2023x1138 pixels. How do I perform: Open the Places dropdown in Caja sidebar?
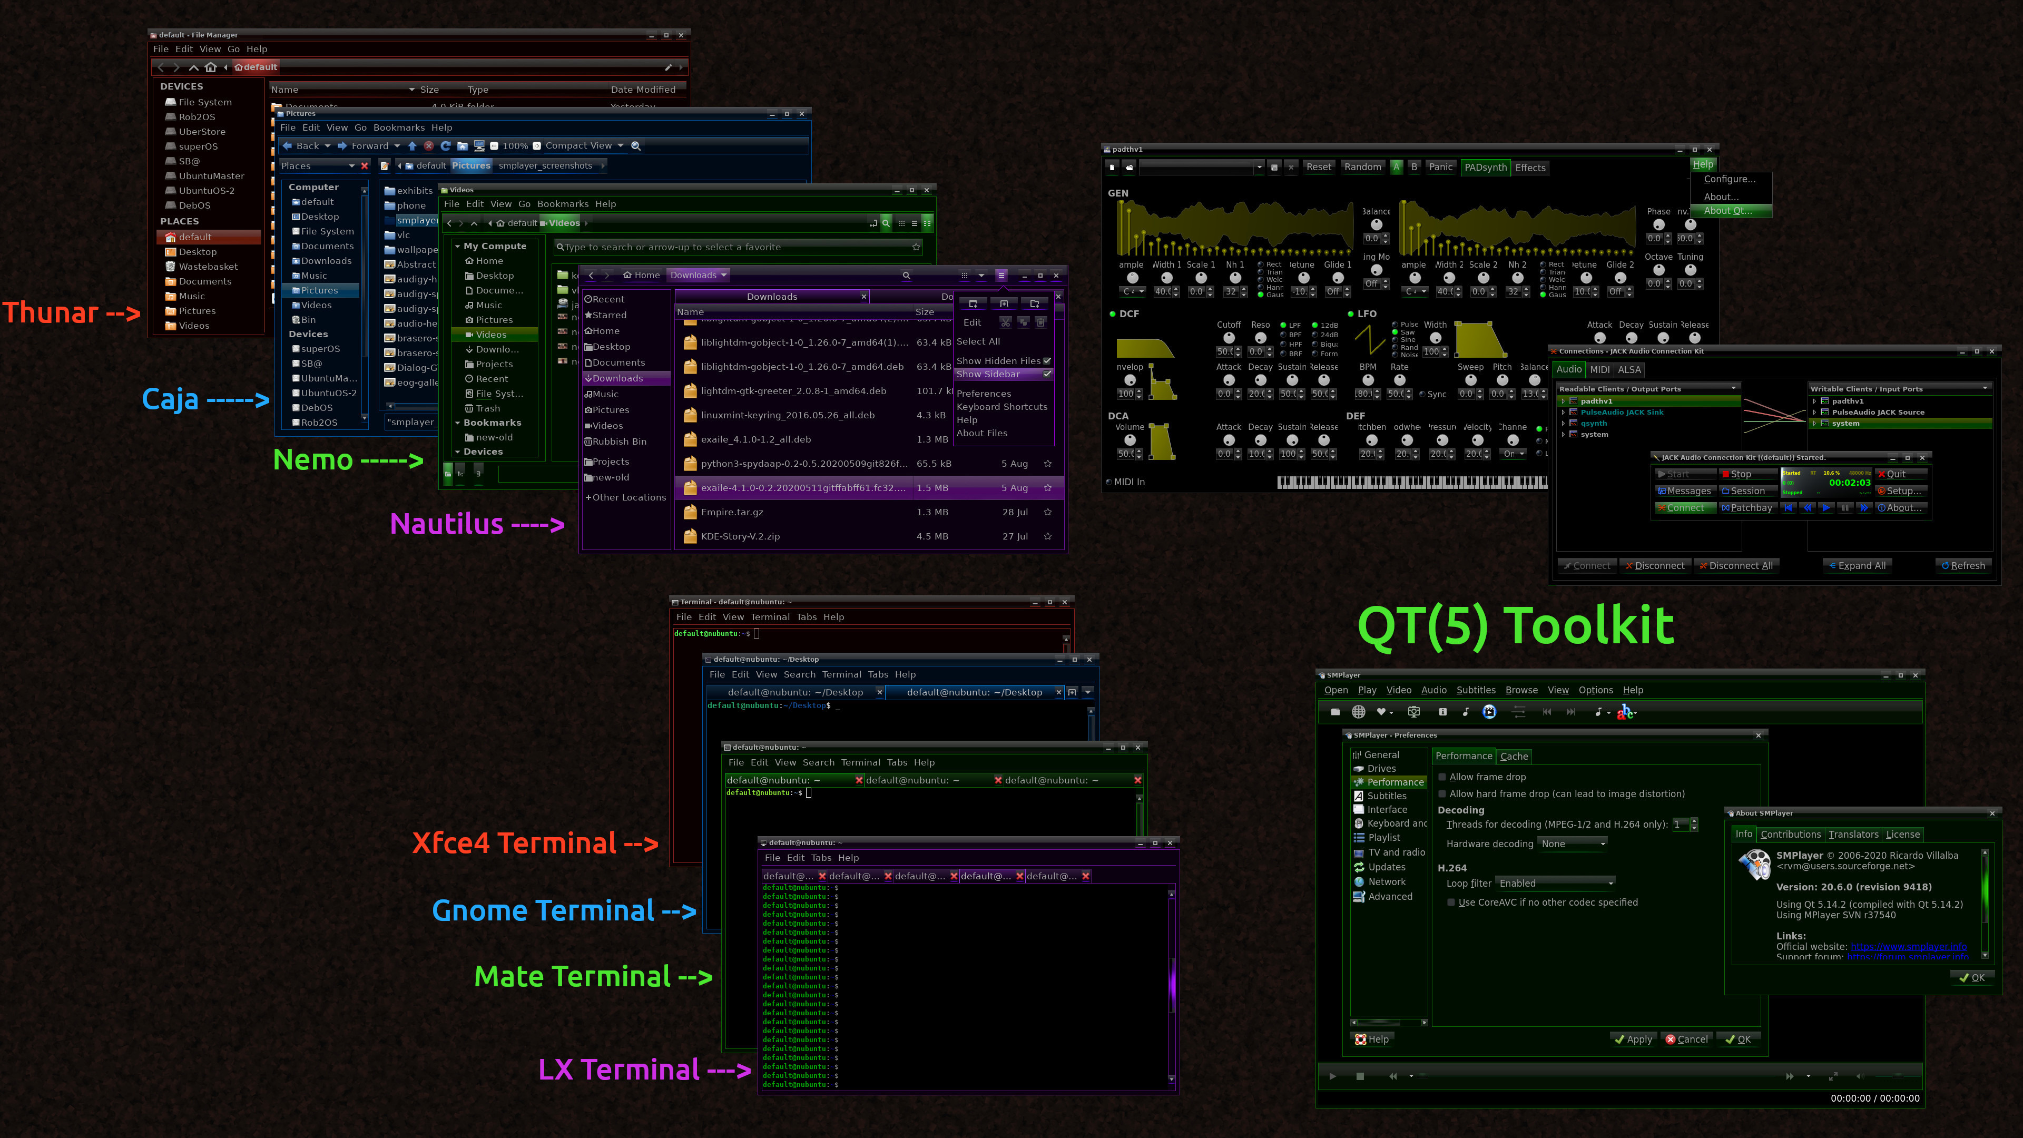point(318,166)
